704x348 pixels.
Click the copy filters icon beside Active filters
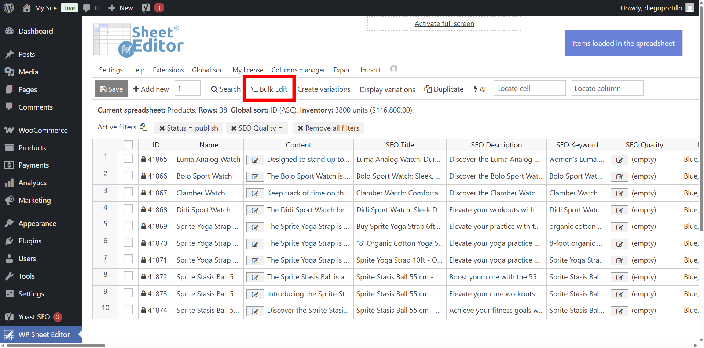point(144,127)
